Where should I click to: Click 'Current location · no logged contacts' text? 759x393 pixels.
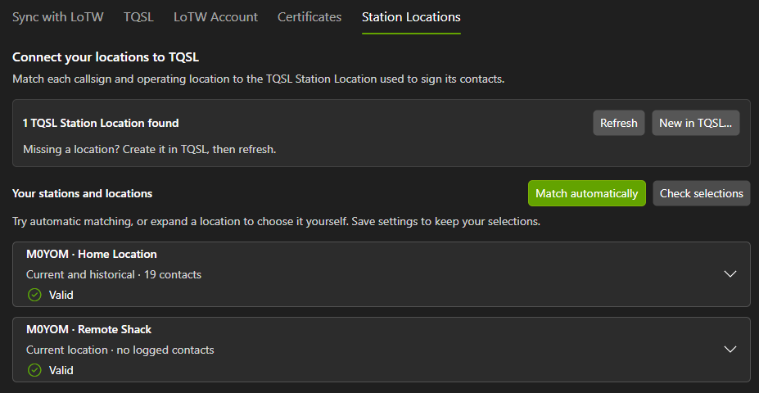[120, 350]
